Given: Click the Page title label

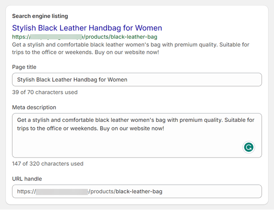Looking at the screenshot, I should [24, 67].
